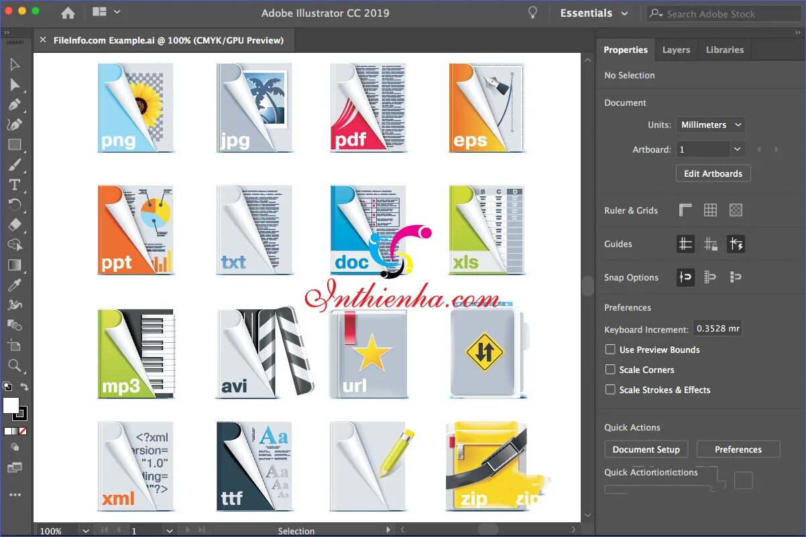Screen dimensions: 806x537
Task: Click the Edit Artboards button
Action: point(713,173)
